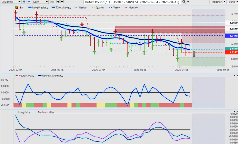
Task: Open the Views menu
Action: (x=233, y=2)
